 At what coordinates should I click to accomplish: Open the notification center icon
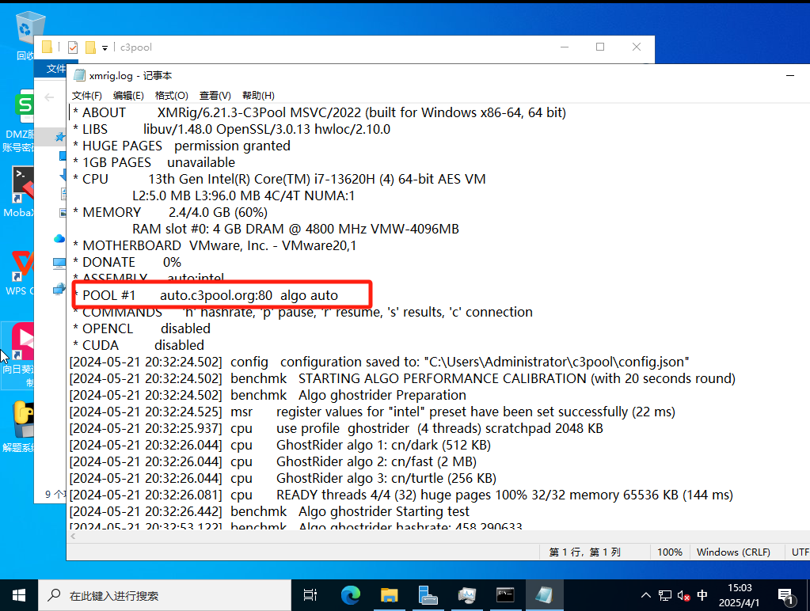pos(785,597)
